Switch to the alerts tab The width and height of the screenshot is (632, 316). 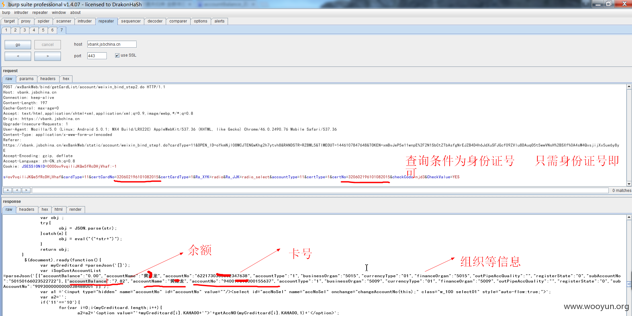(219, 21)
